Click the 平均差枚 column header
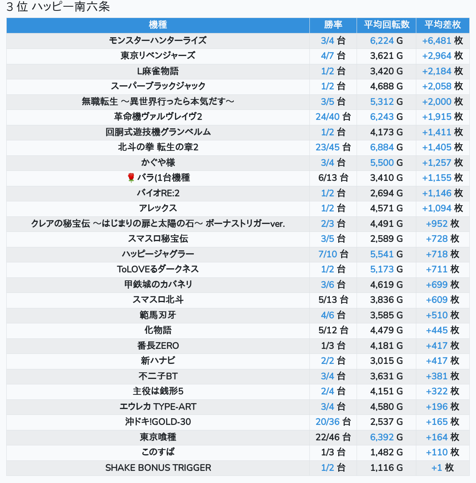 pos(442,25)
